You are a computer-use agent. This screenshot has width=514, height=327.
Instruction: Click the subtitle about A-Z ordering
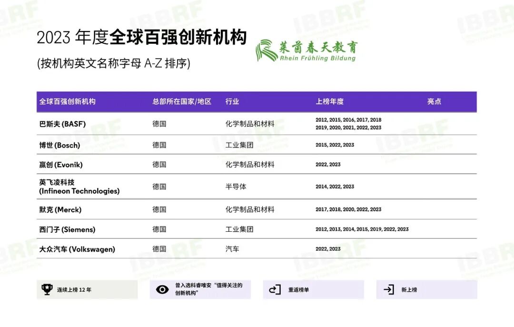click(113, 63)
